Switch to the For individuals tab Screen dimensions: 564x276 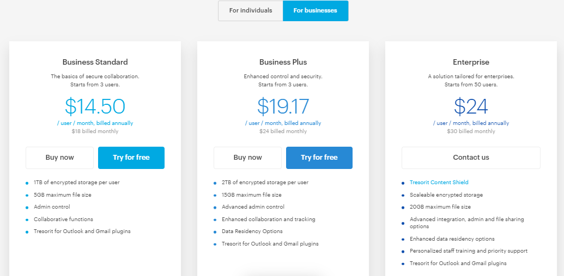pyautogui.click(x=250, y=10)
